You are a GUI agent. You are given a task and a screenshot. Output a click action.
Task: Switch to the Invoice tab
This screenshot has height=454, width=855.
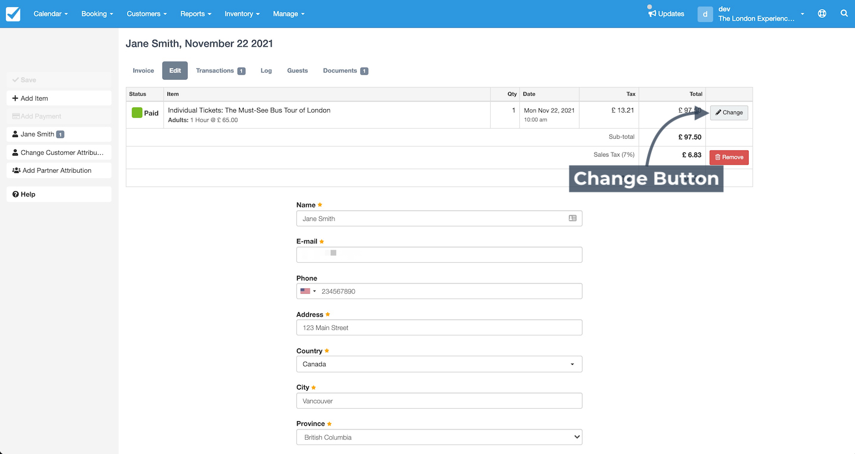(x=143, y=70)
